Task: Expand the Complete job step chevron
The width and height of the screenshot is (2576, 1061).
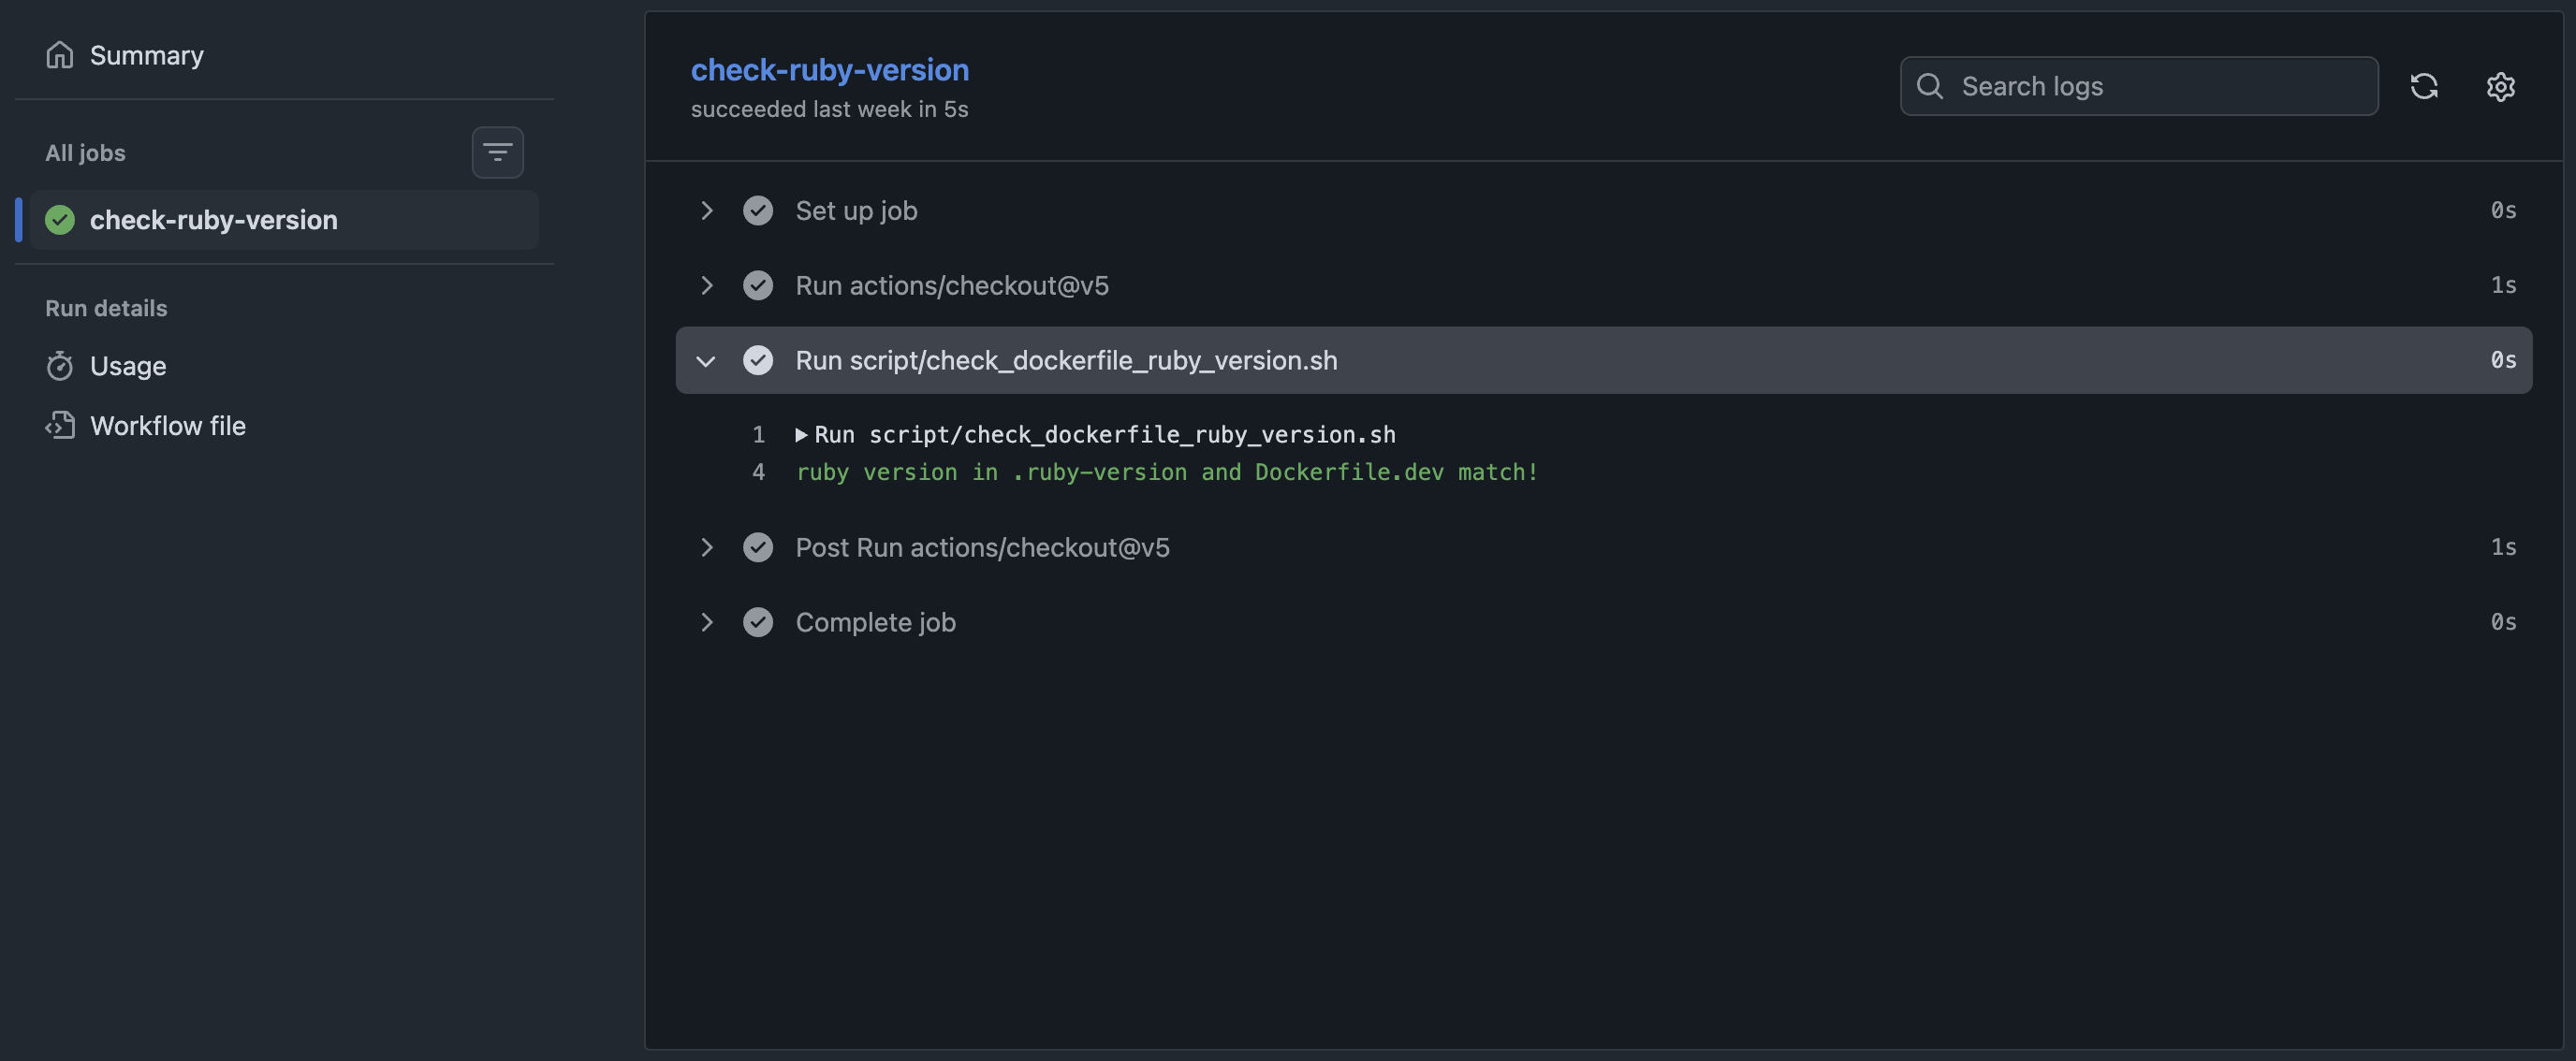Action: [706, 623]
